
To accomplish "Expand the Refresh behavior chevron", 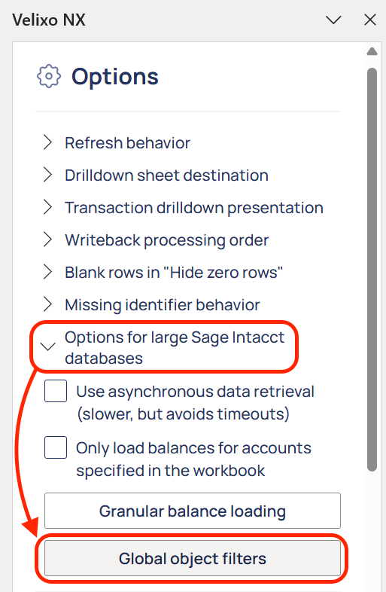I will (x=47, y=142).
